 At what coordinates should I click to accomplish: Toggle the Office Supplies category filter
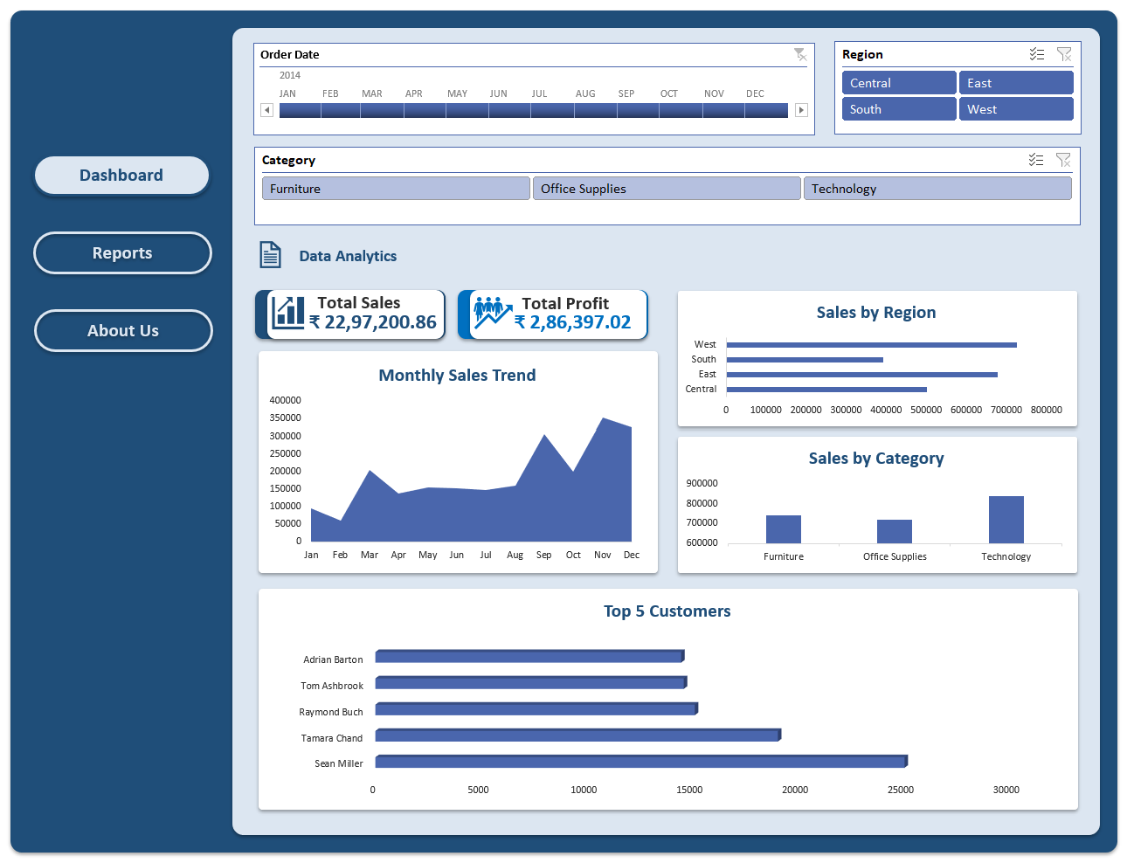click(x=667, y=188)
